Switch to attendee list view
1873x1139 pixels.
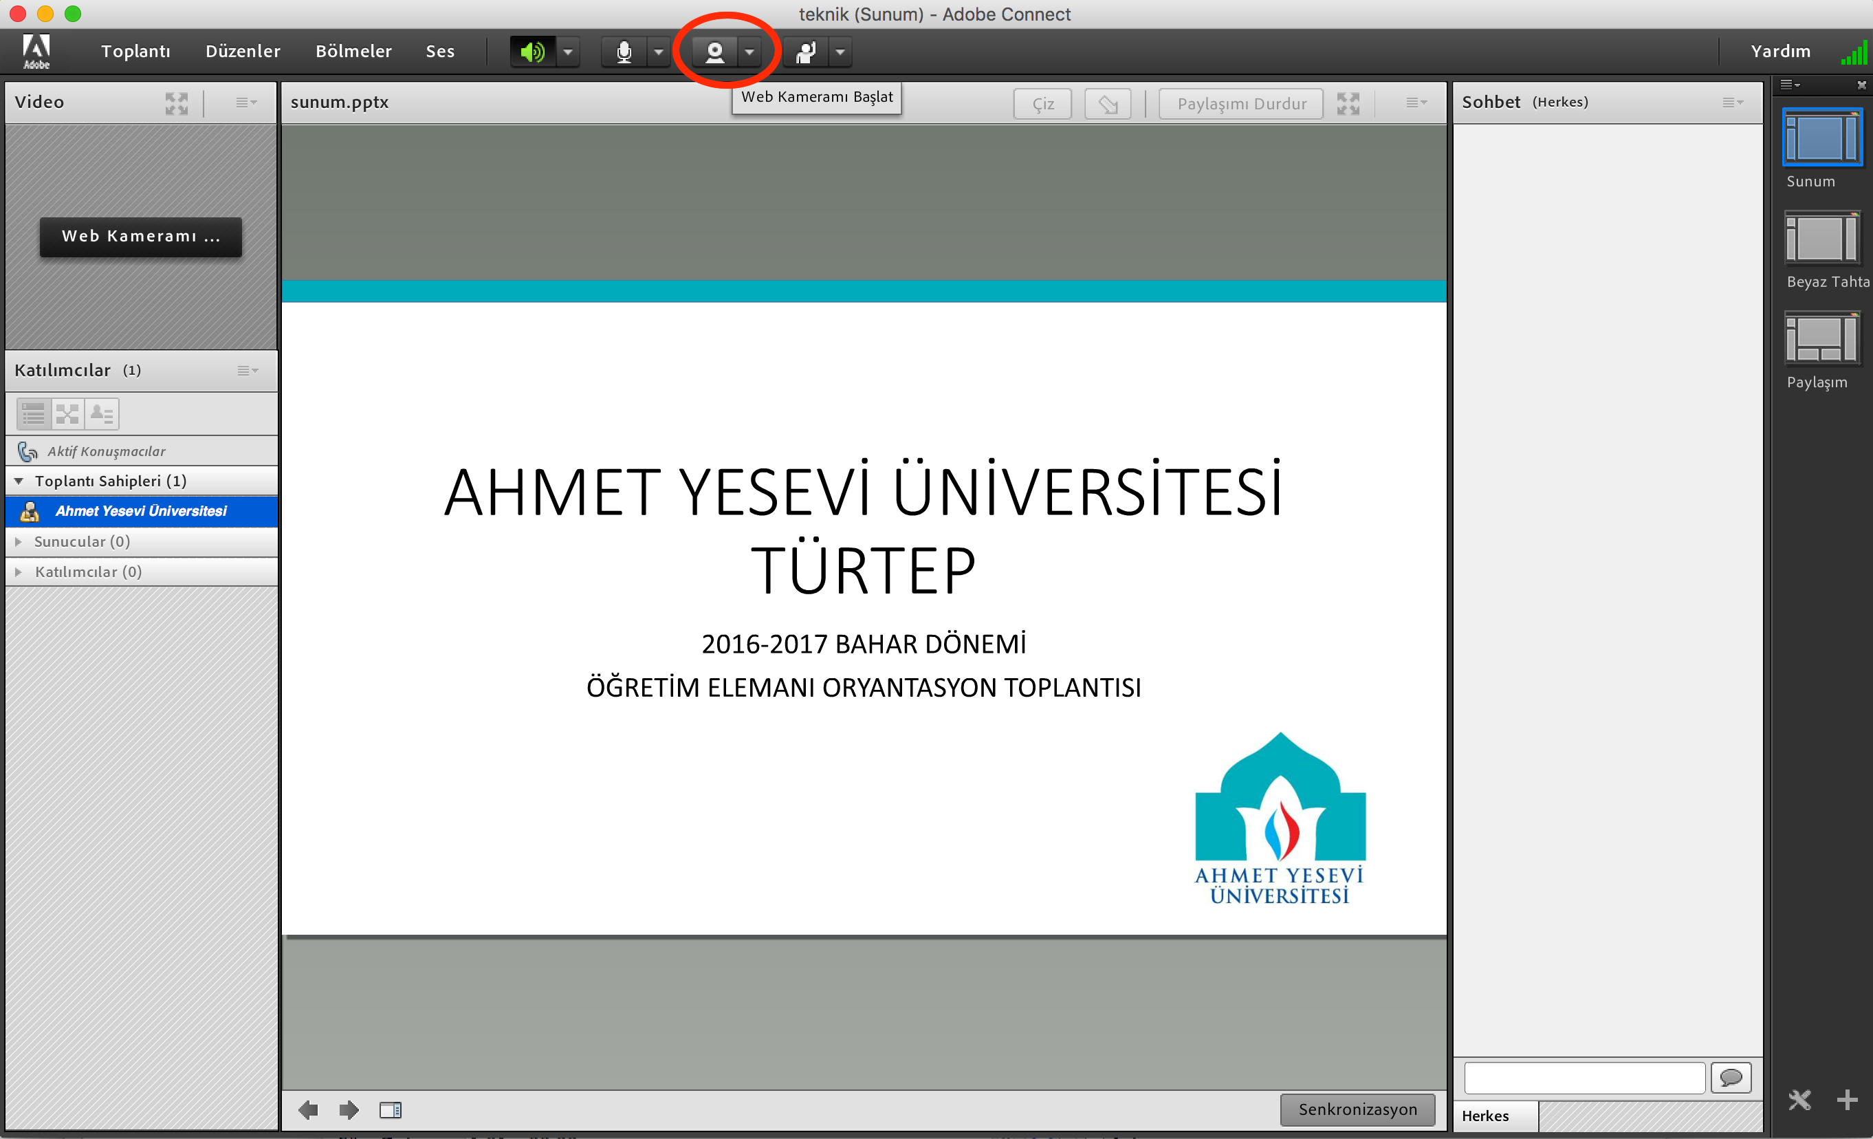(34, 413)
